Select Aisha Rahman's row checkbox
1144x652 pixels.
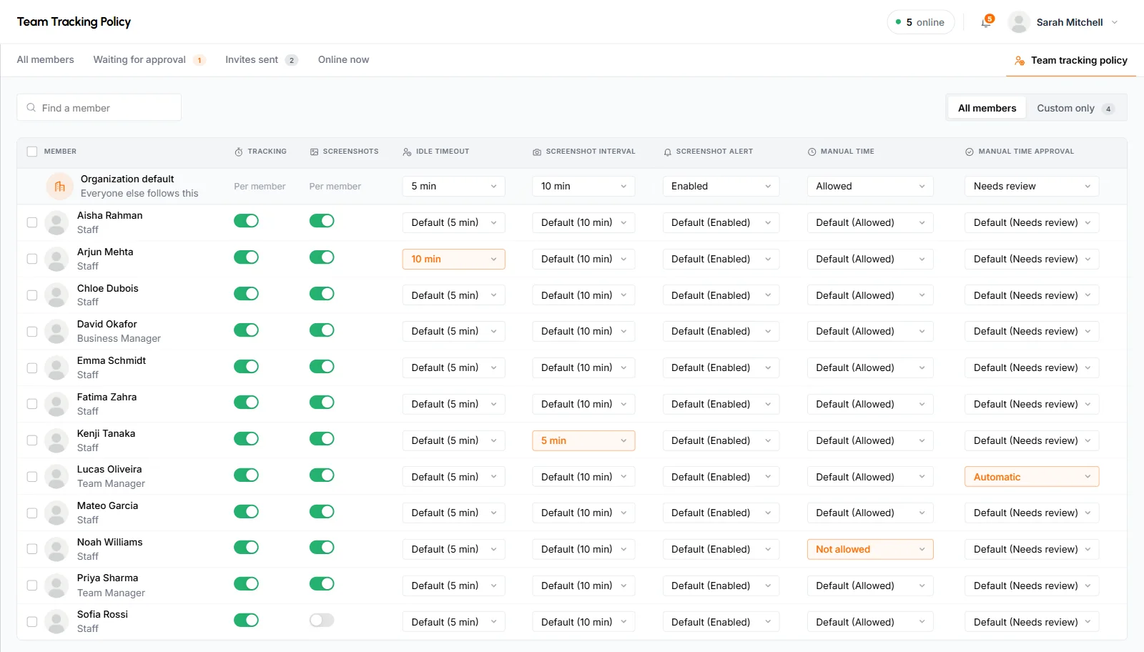(32, 222)
